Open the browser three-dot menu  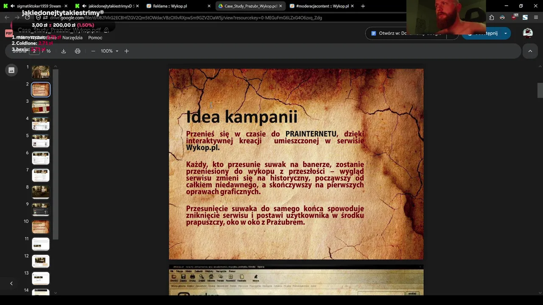tap(536, 18)
